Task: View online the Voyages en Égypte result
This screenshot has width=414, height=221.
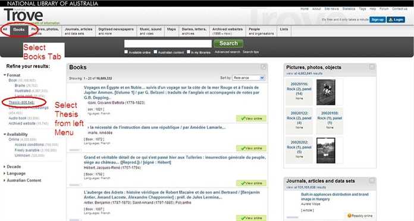Action: tap(251, 119)
